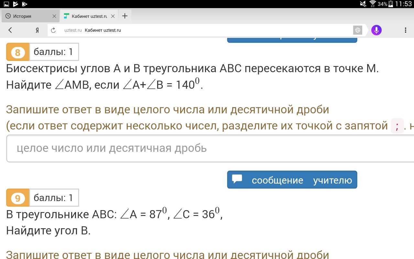Open Yandex home via the Я icon
414x259 pixels.
[x=37, y=30]
